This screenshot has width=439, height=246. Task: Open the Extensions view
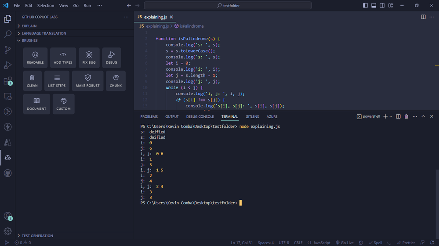coord(7,81)
